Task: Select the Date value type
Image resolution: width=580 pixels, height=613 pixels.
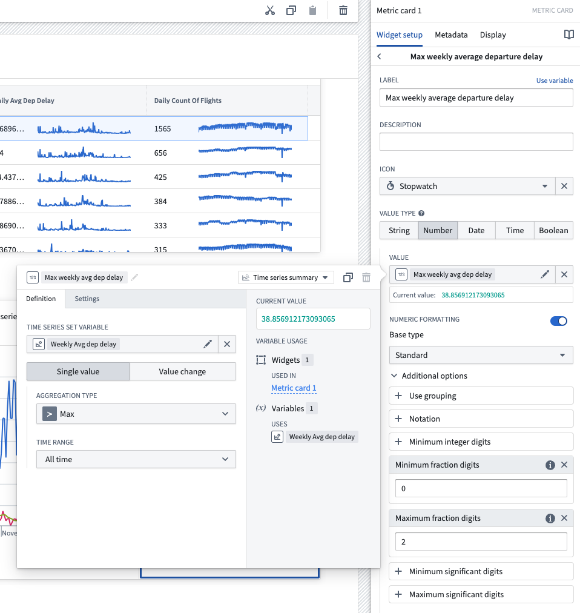Action: pyautogui.click(x=476, y=230)
